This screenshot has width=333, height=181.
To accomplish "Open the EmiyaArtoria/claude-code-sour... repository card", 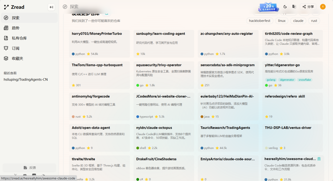I will (x=228, y=168).
